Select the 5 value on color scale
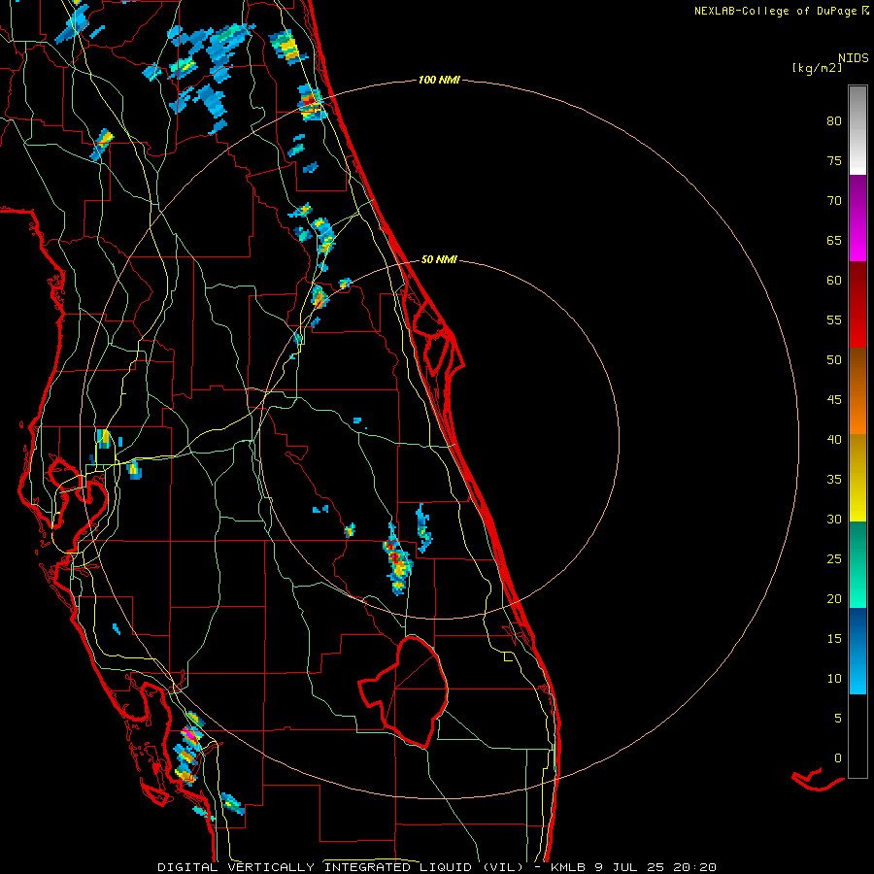 click(x=838, y=719)
